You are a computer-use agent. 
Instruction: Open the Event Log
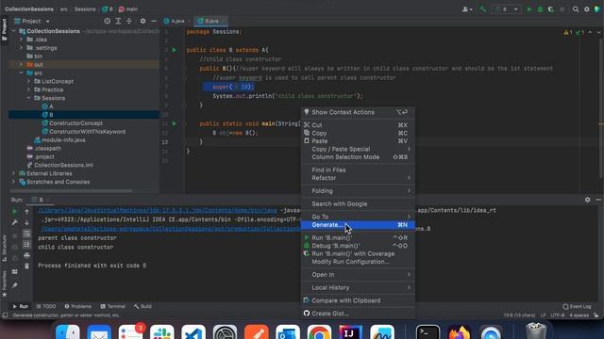577,306
